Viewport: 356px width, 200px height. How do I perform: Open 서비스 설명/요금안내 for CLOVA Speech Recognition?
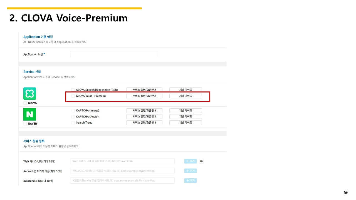tap(144, 90)
